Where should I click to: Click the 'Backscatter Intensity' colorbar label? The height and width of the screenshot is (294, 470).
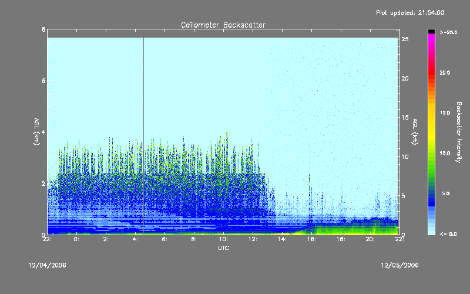(459, 132)
